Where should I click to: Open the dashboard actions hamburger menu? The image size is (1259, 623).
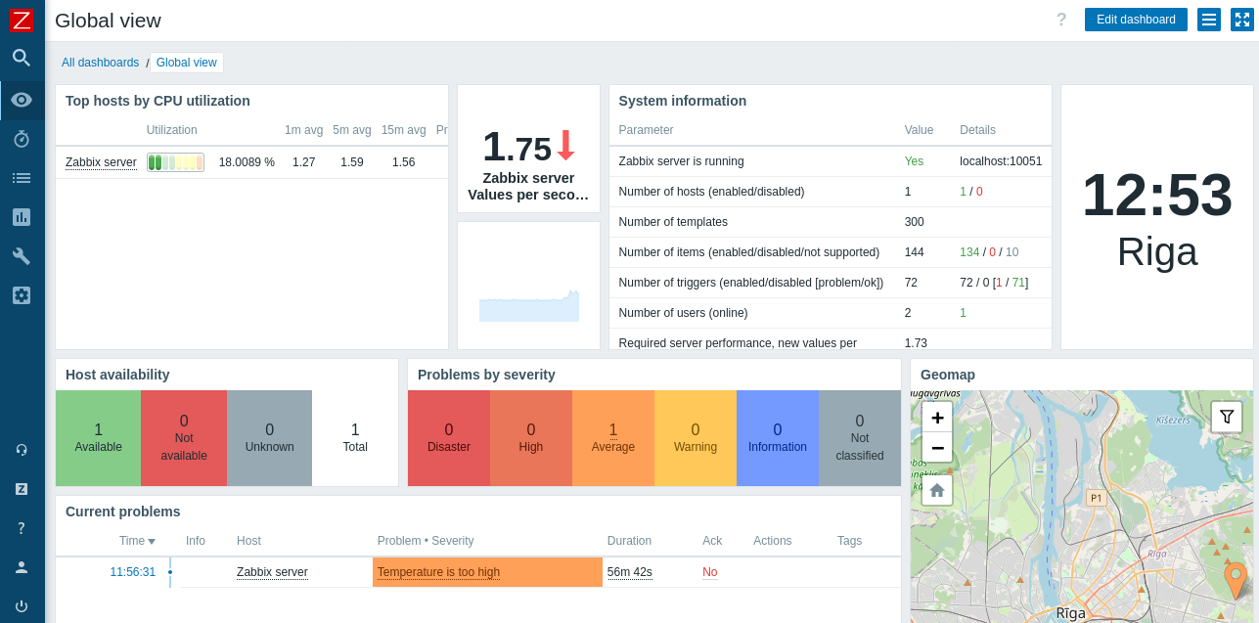coord(1209,20)
